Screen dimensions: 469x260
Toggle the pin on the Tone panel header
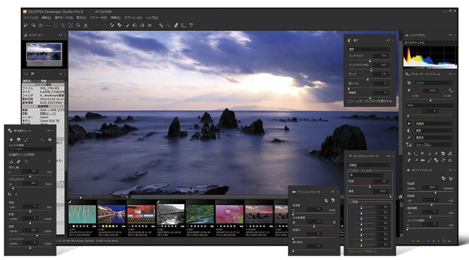point(388,40)
